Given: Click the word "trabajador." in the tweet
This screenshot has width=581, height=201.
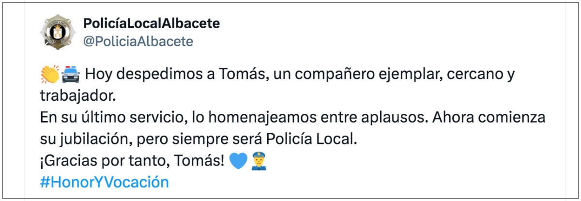Looking at the screenshot, I should pyautogui.click(x=78, y=96).
